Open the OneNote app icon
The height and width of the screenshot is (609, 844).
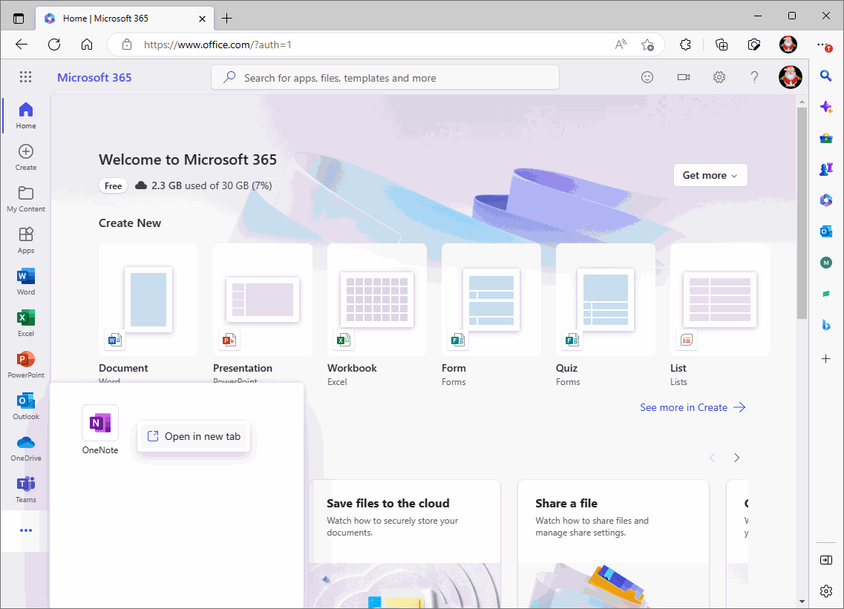pos(100,423)
